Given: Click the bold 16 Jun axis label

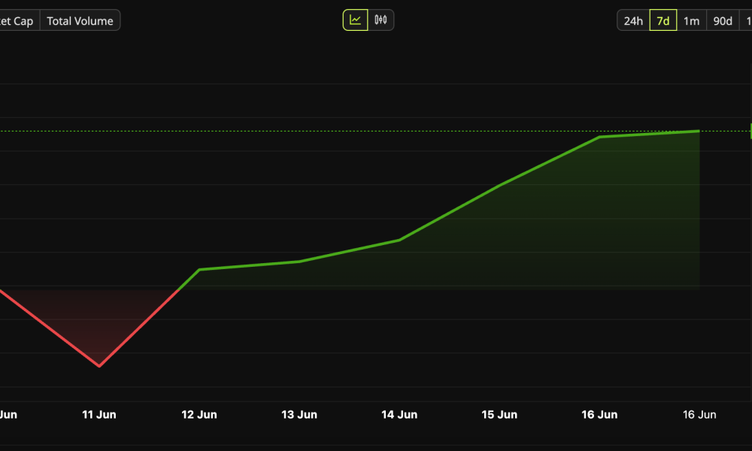Looking at the screenshot, I should pyautogui.click(x=599, y=415).
